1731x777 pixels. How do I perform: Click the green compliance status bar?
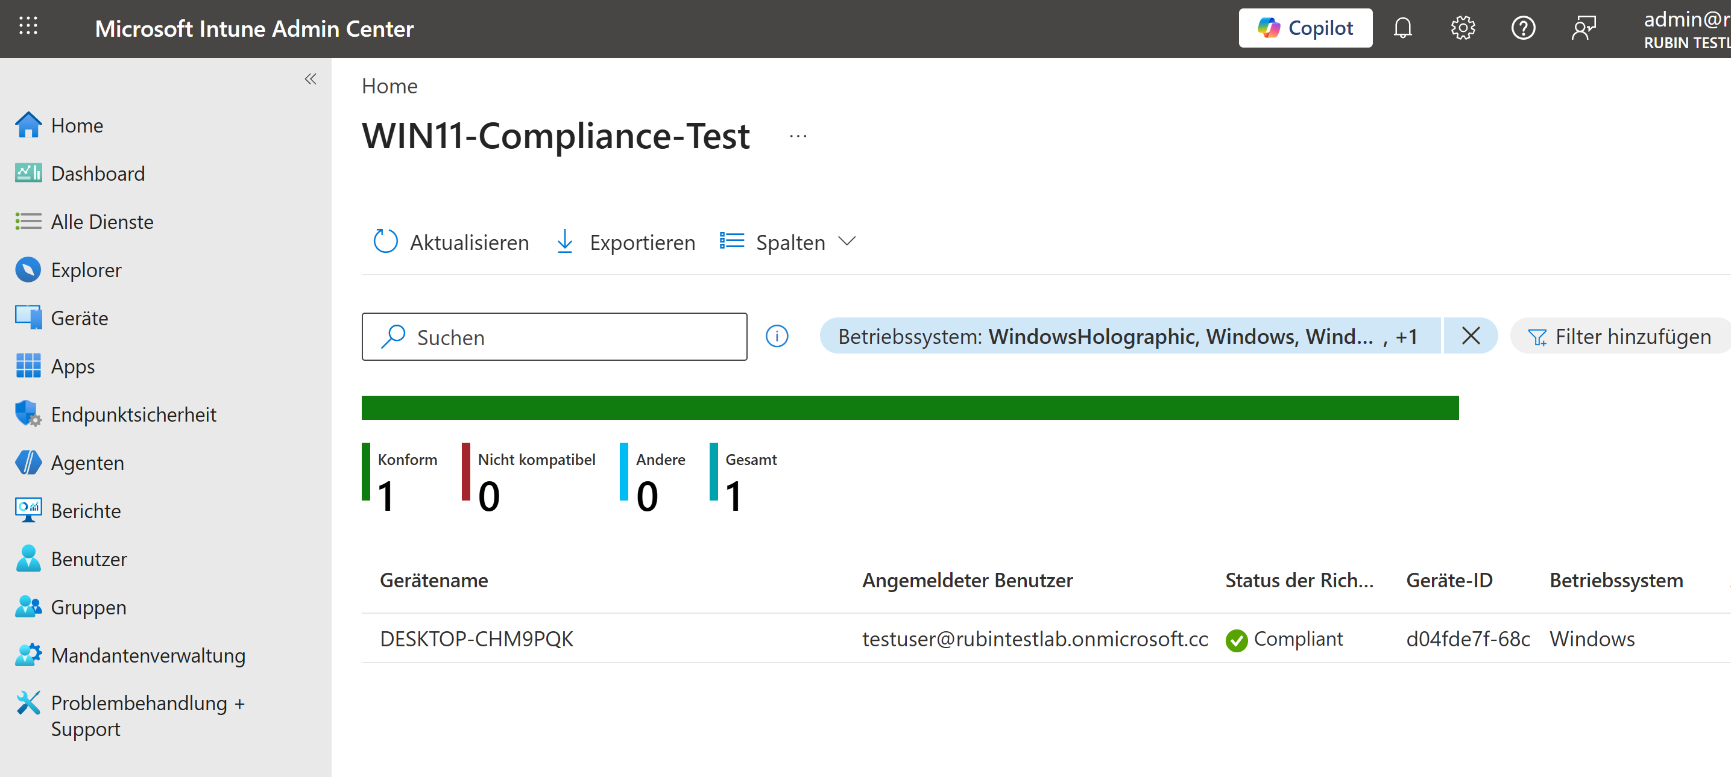pyautogui.click(x=909, y=408)
